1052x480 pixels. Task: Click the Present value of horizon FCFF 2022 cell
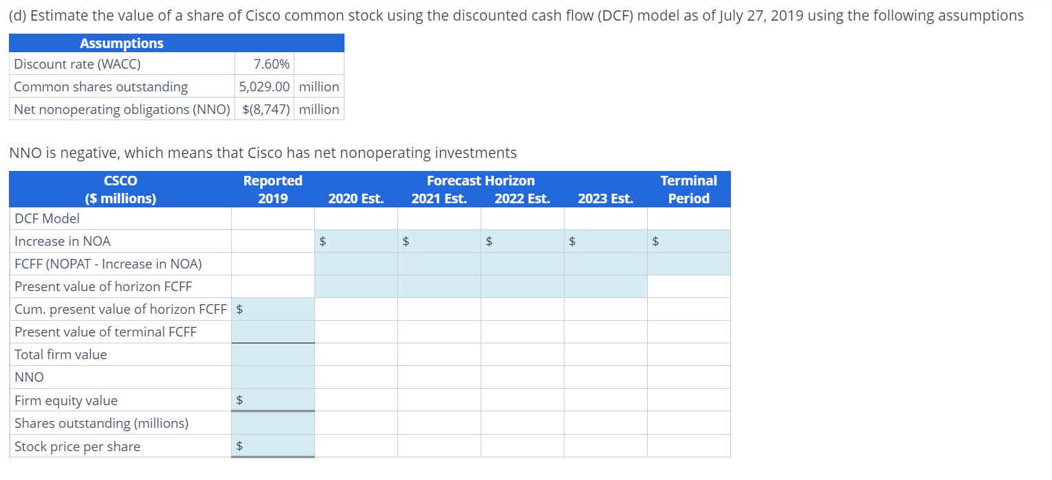click(522, 286)
